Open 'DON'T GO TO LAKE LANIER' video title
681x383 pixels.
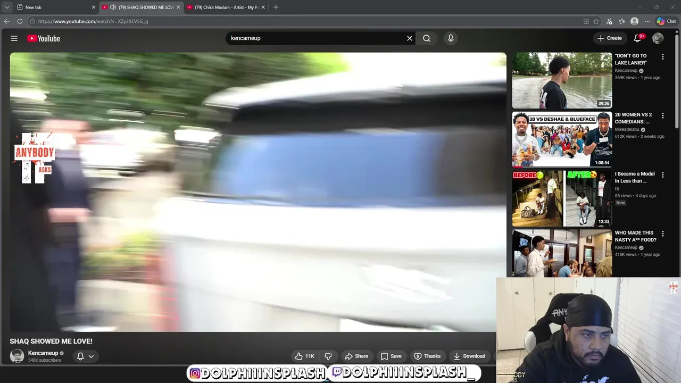pyautogui.click(x=631, y=59)
